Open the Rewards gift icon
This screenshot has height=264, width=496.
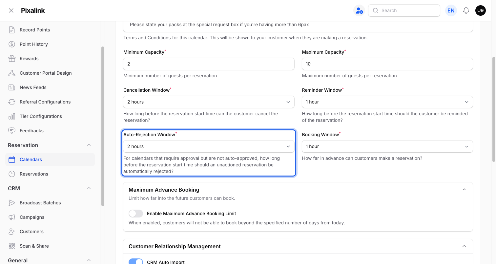(12, 59)
